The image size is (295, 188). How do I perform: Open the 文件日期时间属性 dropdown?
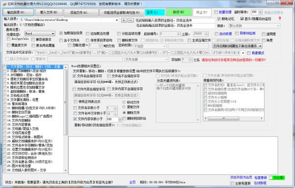pyautogui.click(x=237, y=46)
